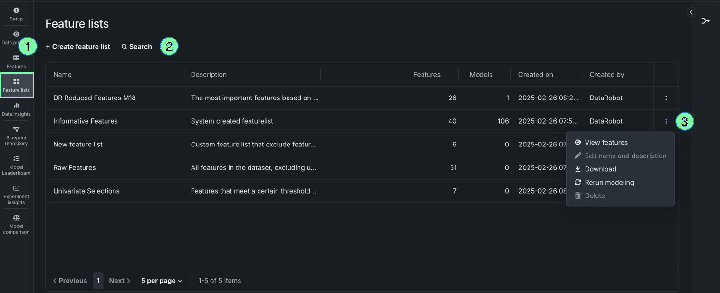Select the Univariate Selections row

[x=86, y=191]
